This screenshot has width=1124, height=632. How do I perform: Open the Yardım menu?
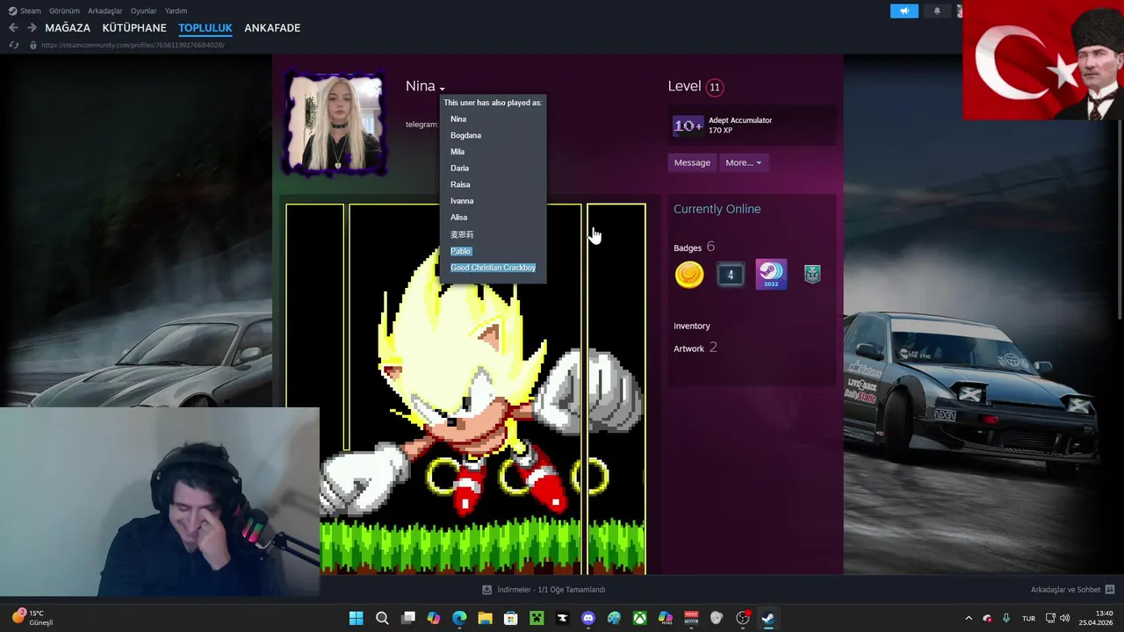[176, 11]
